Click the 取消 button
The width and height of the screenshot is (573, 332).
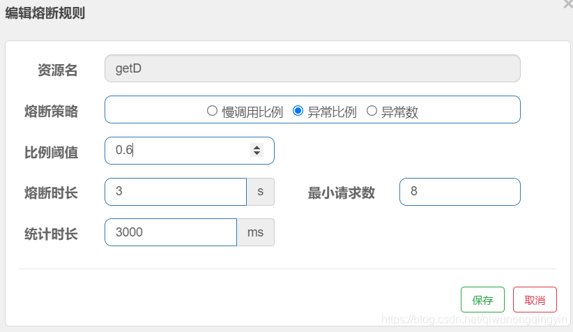point(535,299)
